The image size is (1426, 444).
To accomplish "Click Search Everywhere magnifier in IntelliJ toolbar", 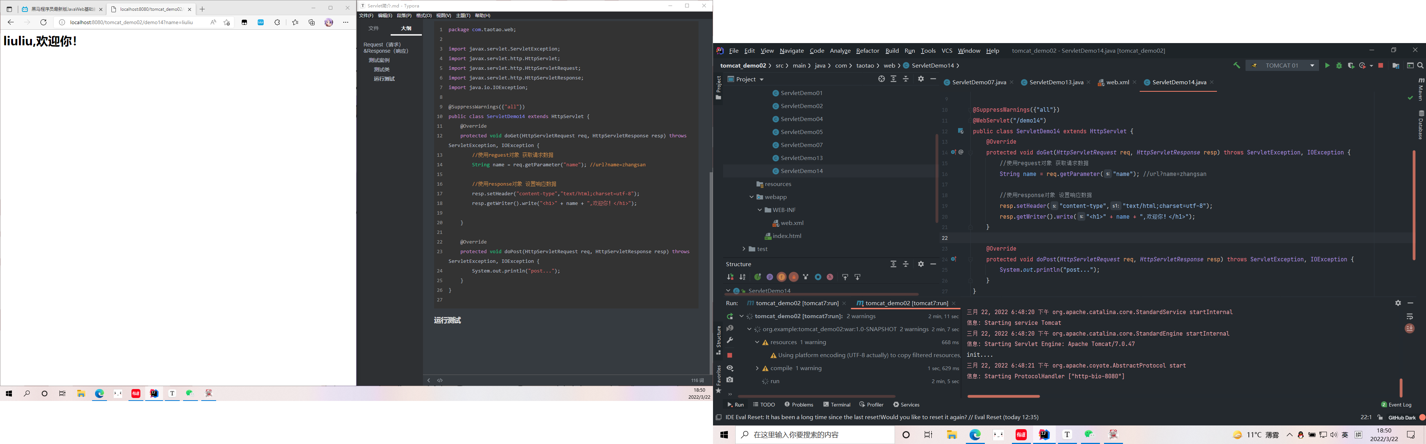I will click(x=1420, y=66).
